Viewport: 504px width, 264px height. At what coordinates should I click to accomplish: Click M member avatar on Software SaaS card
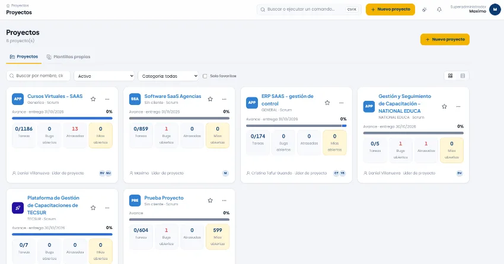[x=225, y=173]
